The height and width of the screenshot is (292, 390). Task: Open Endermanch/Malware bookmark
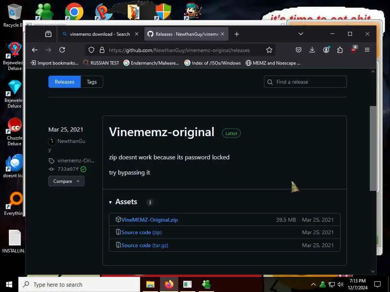151,63
